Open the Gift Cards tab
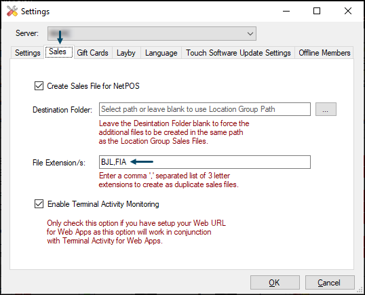 coord(93,53)
